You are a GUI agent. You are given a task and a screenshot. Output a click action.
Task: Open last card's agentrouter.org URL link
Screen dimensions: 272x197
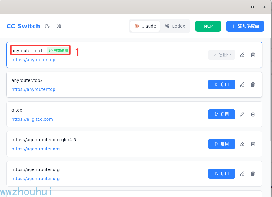click(36, 179)
